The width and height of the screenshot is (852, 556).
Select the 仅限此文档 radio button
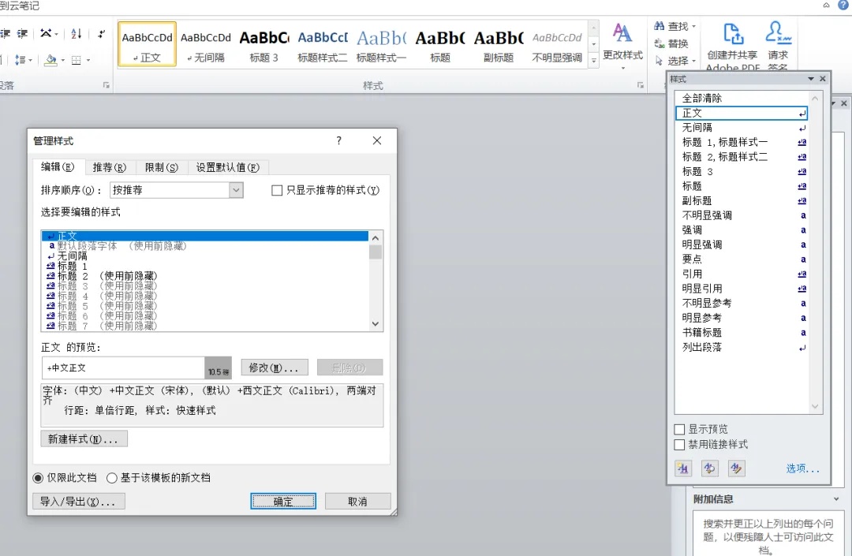click(38, 478)
